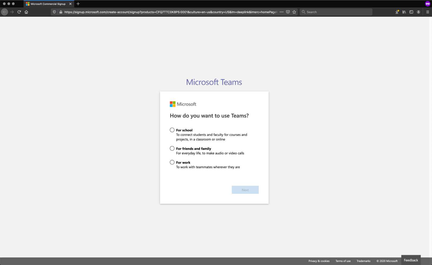Select the For friends and family option
This screenshot has height=265, width=432.
click(172, 148)
